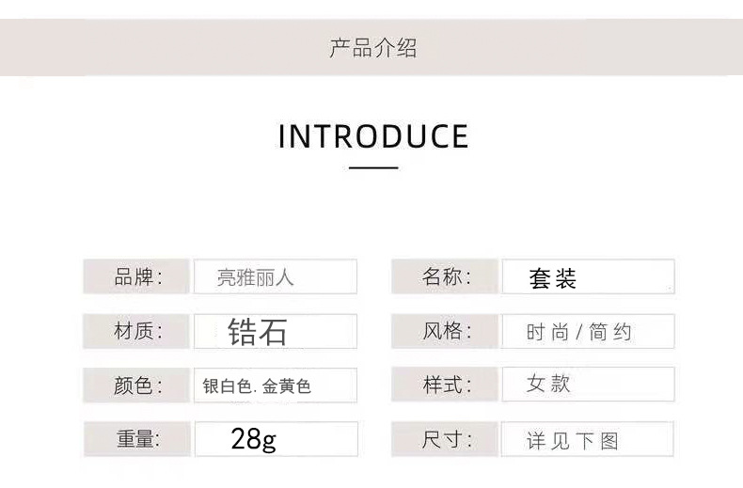Click the INTRODUCE heading text
Screen dimensions: 743x488
373,136
